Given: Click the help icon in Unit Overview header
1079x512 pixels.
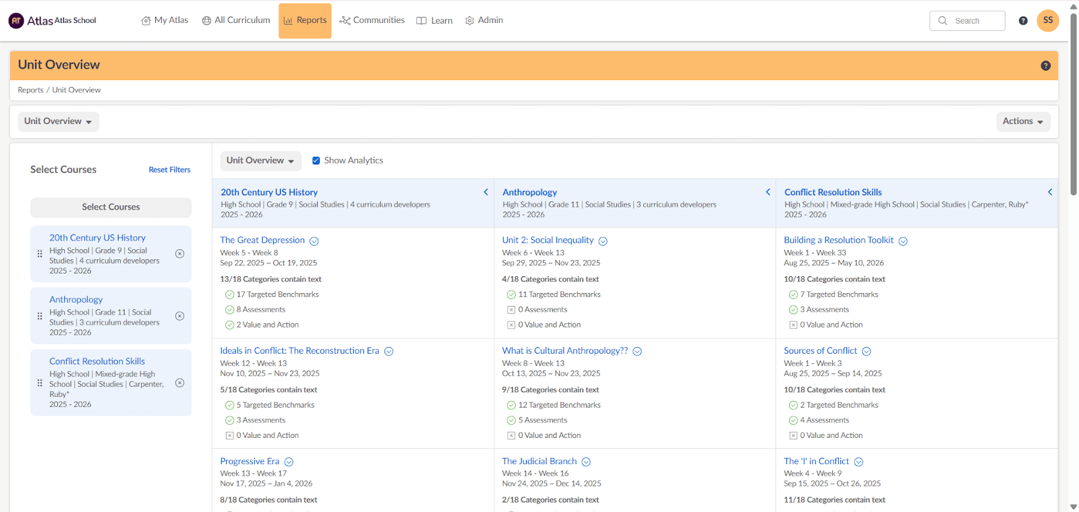Looking at the screenshot, I should (x=1045, y=65).
